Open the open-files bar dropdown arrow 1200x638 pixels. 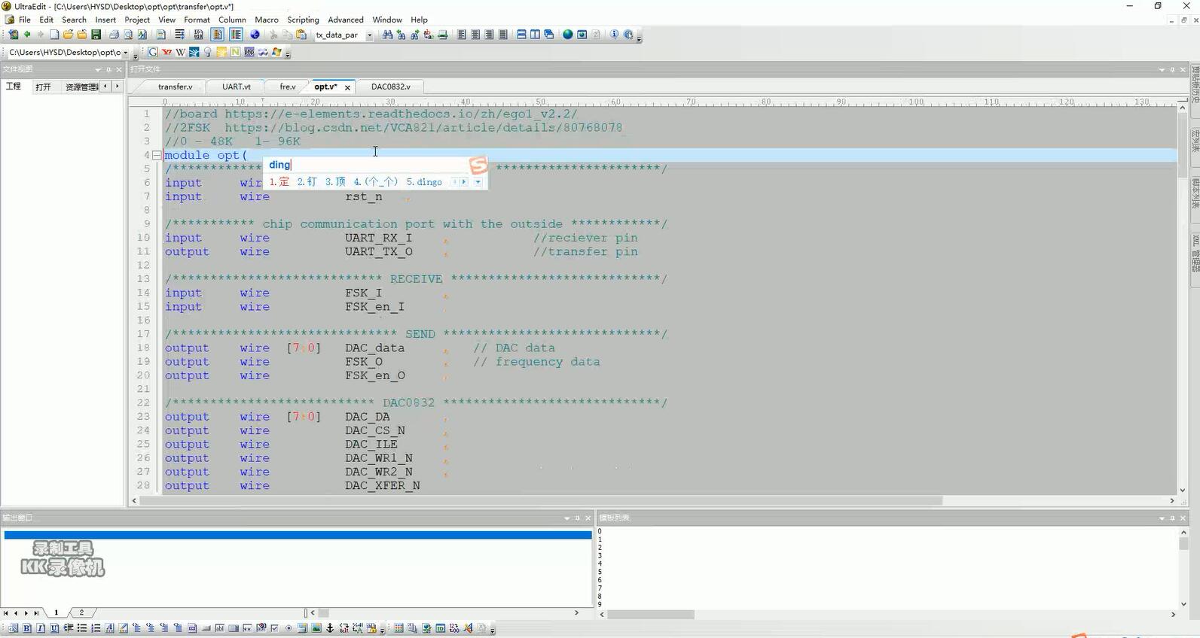[x=1162, y=69]
